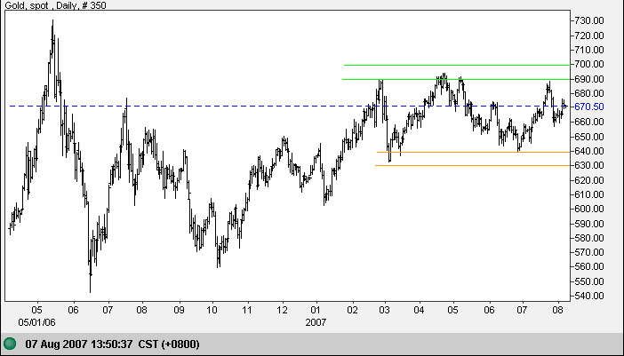This screenshot has width=624, height=356.
Task: Select the lower orange support line at 630
Action: tap(472, 165)
